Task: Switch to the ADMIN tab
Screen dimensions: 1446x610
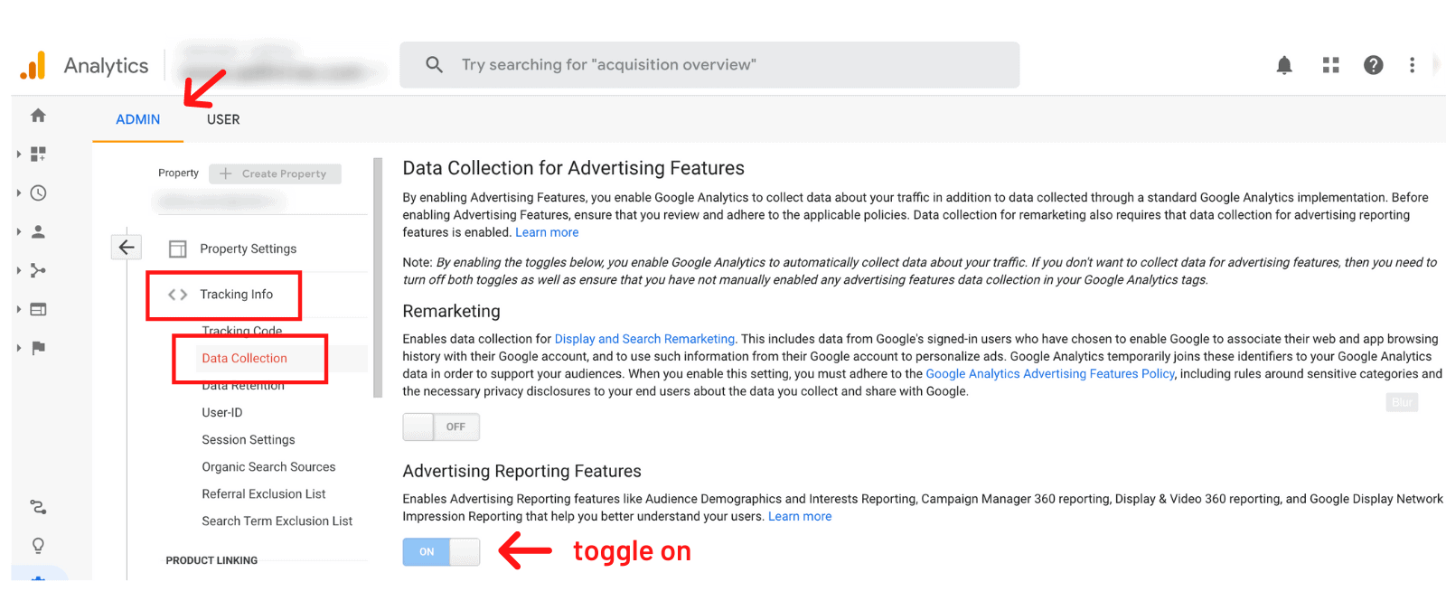Action: point(138,119)
